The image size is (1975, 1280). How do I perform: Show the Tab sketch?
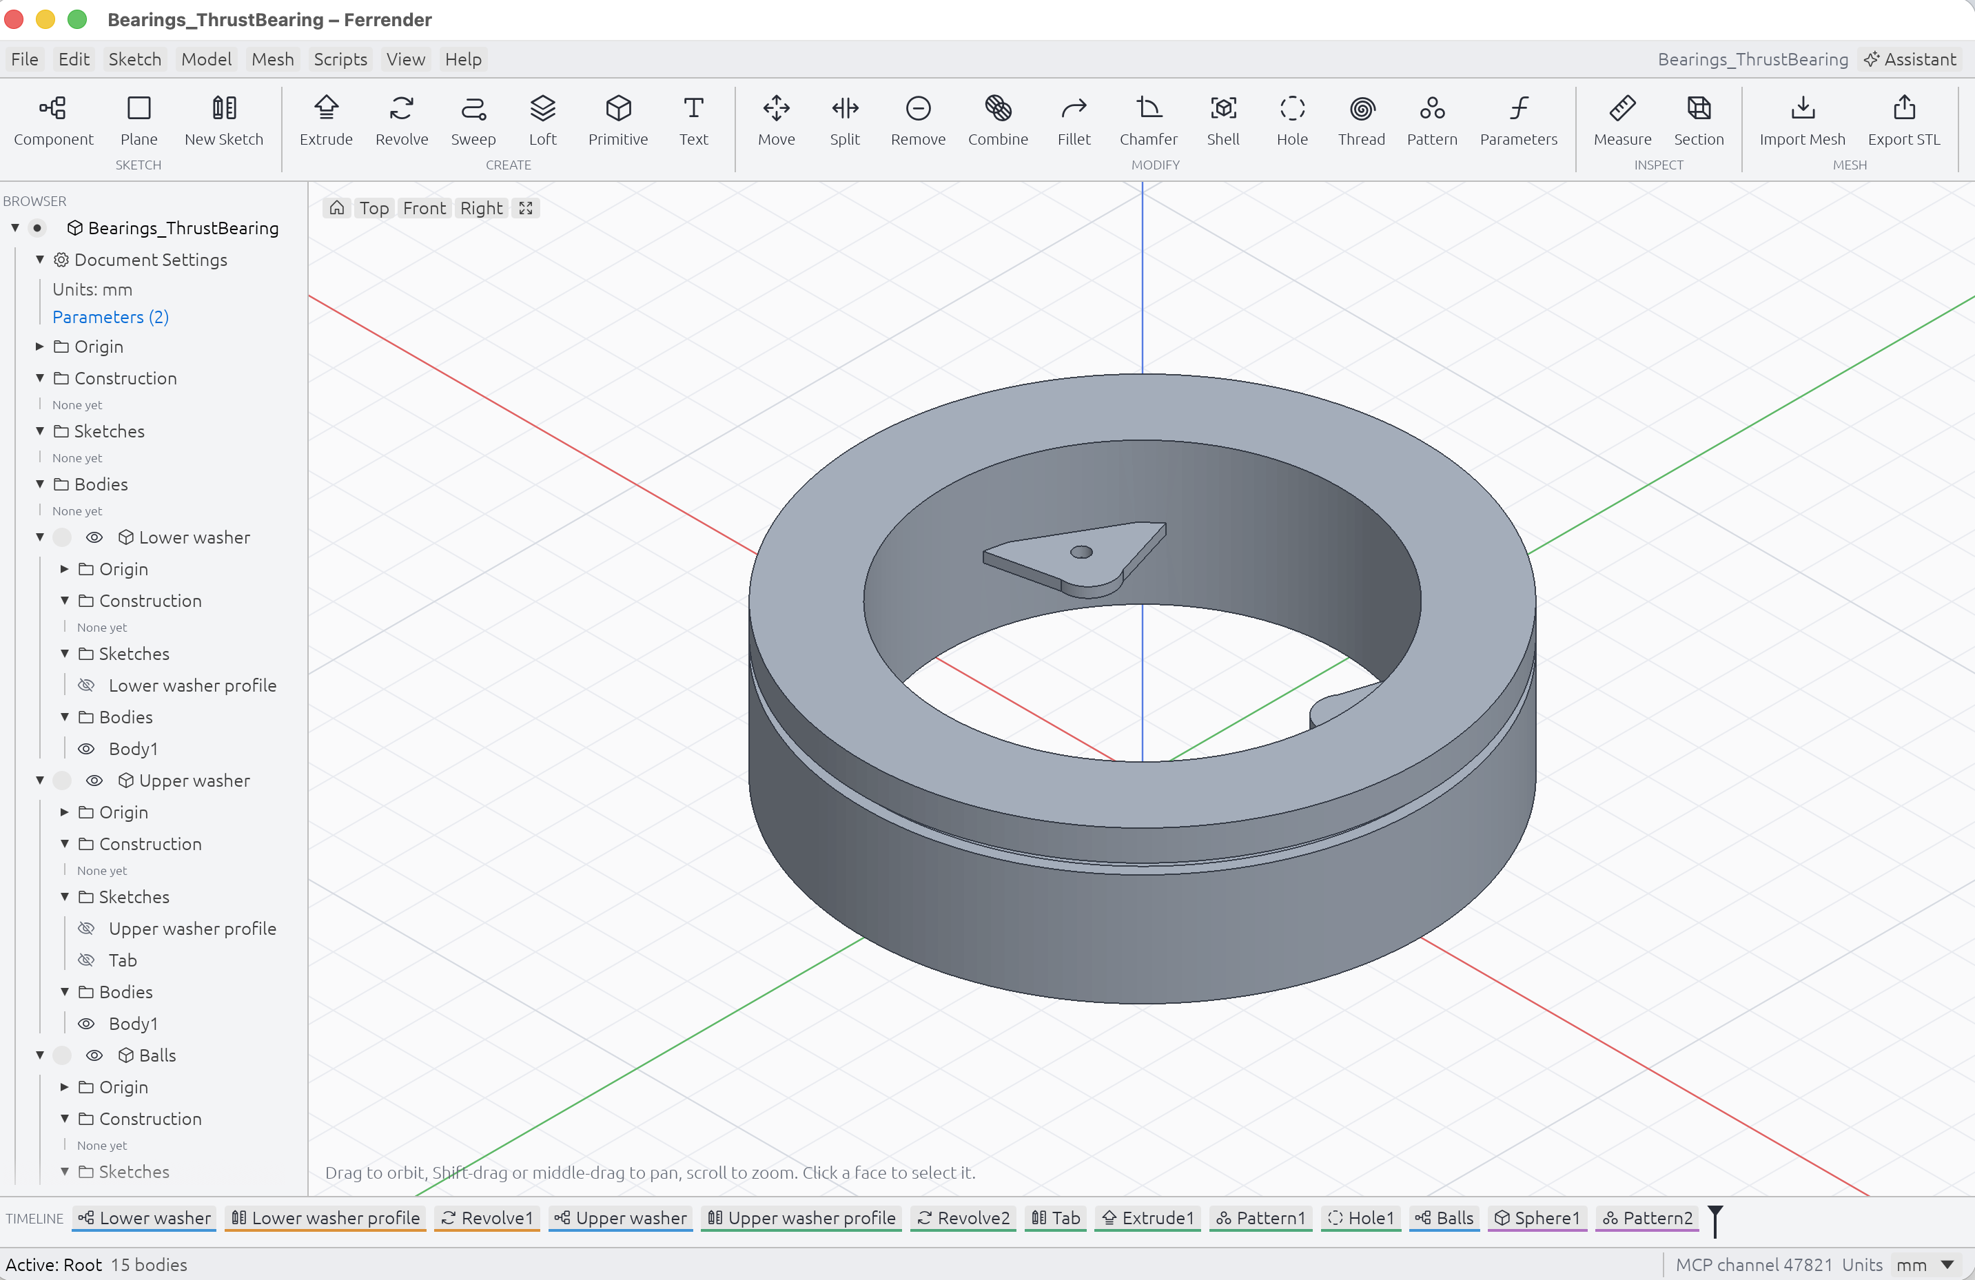pyautogui.click(x=86, y=960)
